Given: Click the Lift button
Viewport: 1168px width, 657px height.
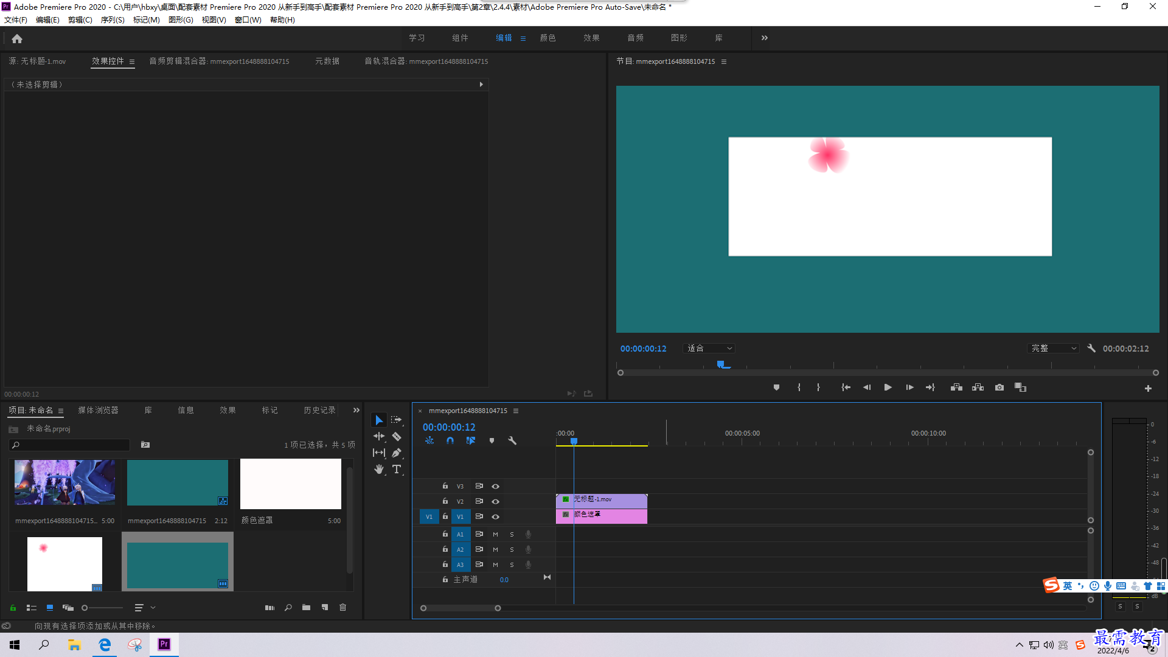Looking at the screenshot, I should point(956,388).
